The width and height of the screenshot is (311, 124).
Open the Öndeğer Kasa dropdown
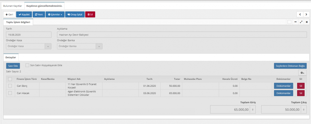(48, 46)
